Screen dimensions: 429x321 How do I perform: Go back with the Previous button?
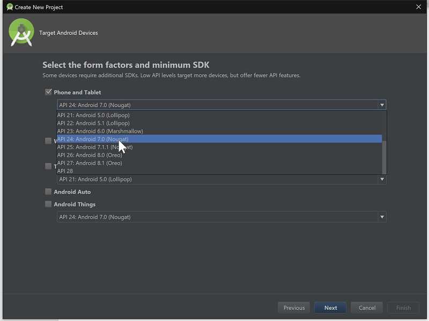coord(294,308)
